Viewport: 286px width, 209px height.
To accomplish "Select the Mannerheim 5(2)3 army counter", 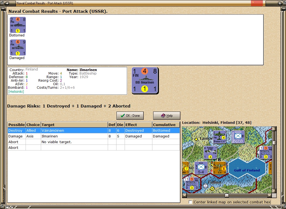I will click(238, 137).
